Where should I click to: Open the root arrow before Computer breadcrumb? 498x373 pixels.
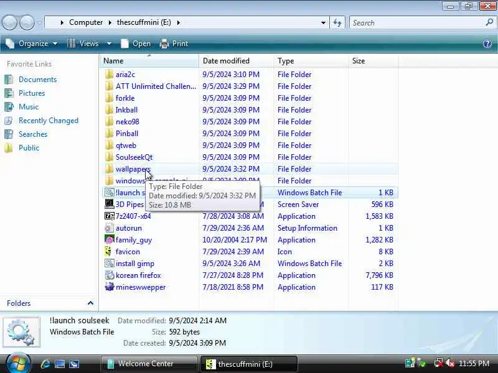62,22
